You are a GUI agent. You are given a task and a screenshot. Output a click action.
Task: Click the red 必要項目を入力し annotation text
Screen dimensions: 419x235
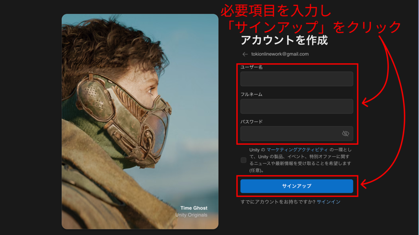tap(276, 11)
